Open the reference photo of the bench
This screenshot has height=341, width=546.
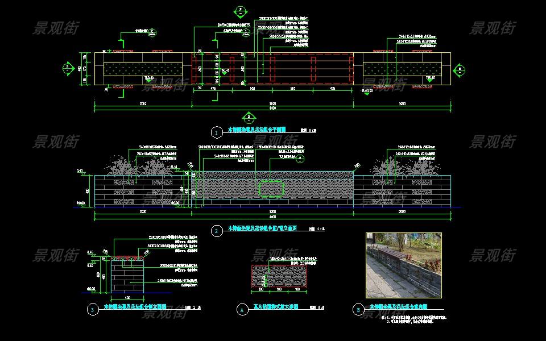point(403,265)
